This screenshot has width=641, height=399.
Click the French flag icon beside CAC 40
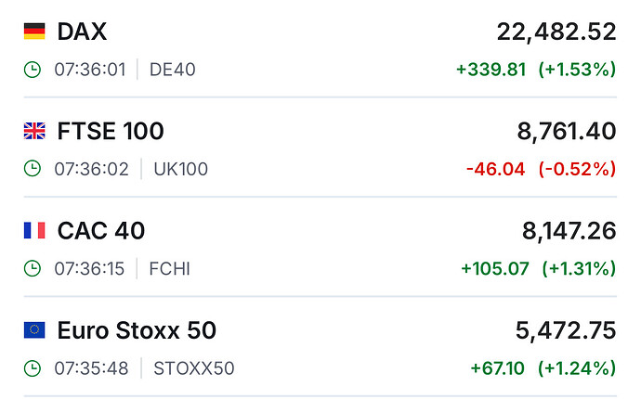pyautogui.click(x=34, y=231)
